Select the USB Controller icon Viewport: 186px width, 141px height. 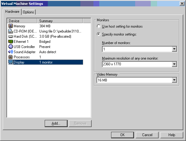tap(11, 47)
